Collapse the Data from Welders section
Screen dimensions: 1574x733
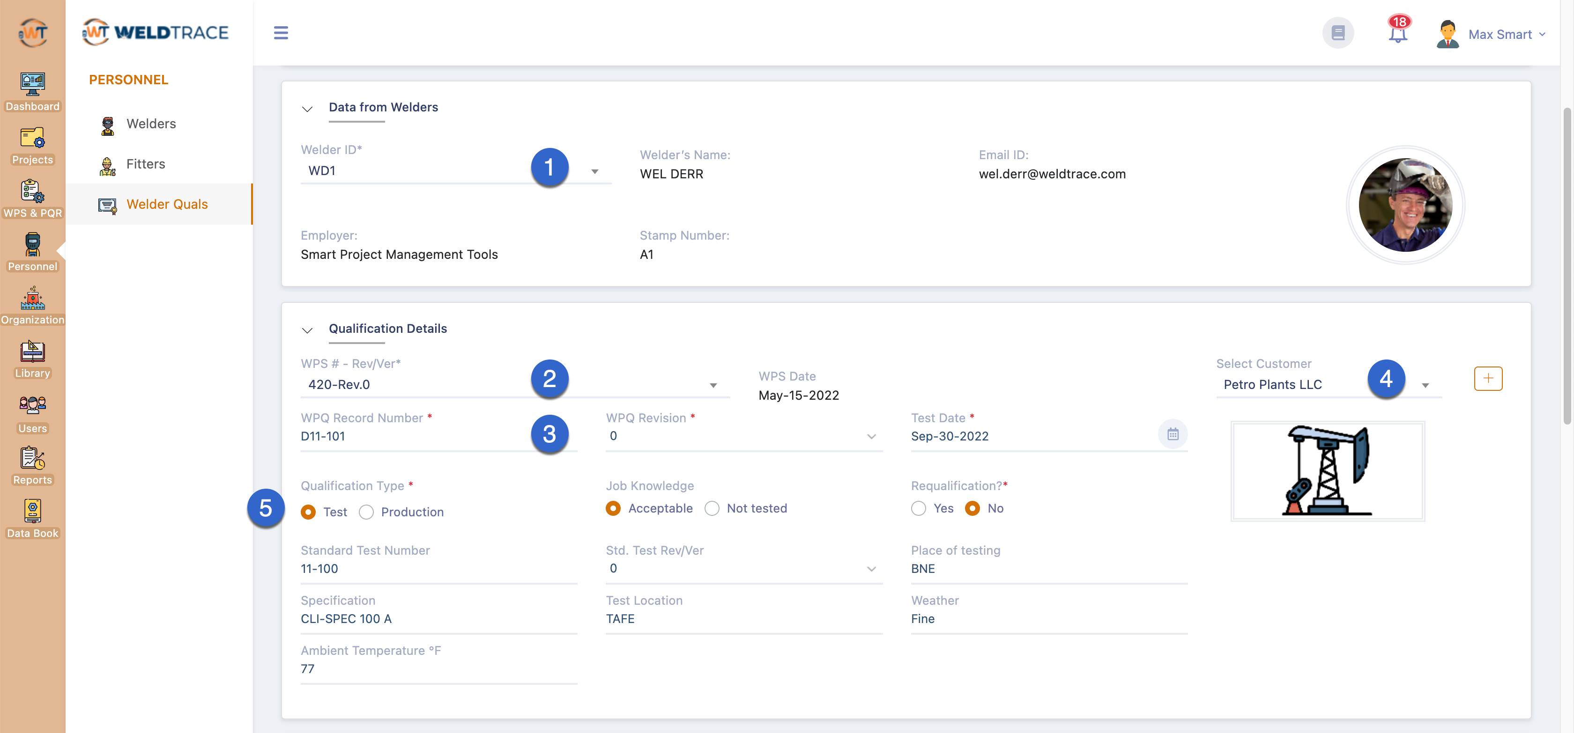click(x=307, y=109)
